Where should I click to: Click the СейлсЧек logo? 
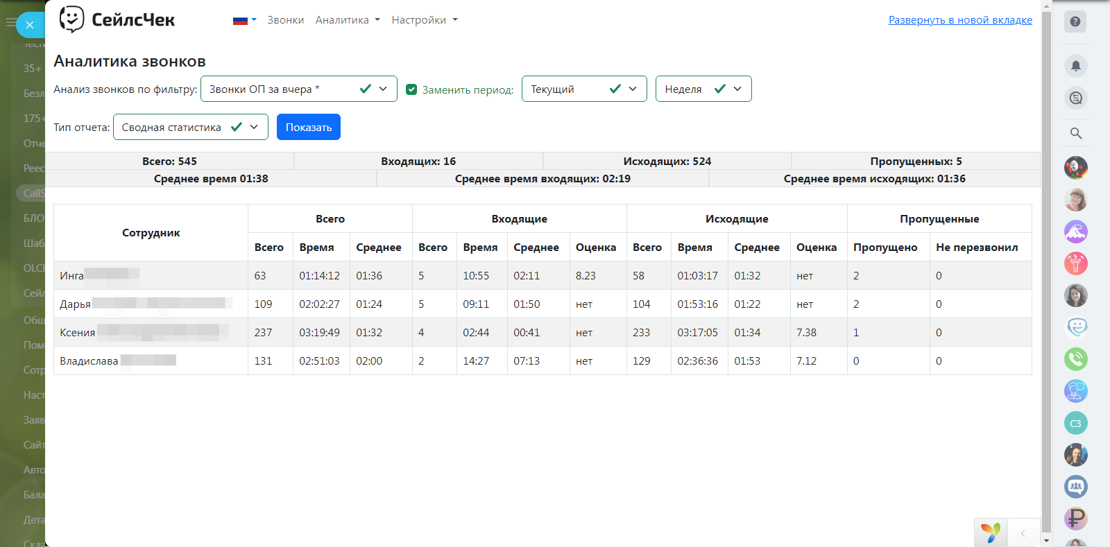point(117,20)
